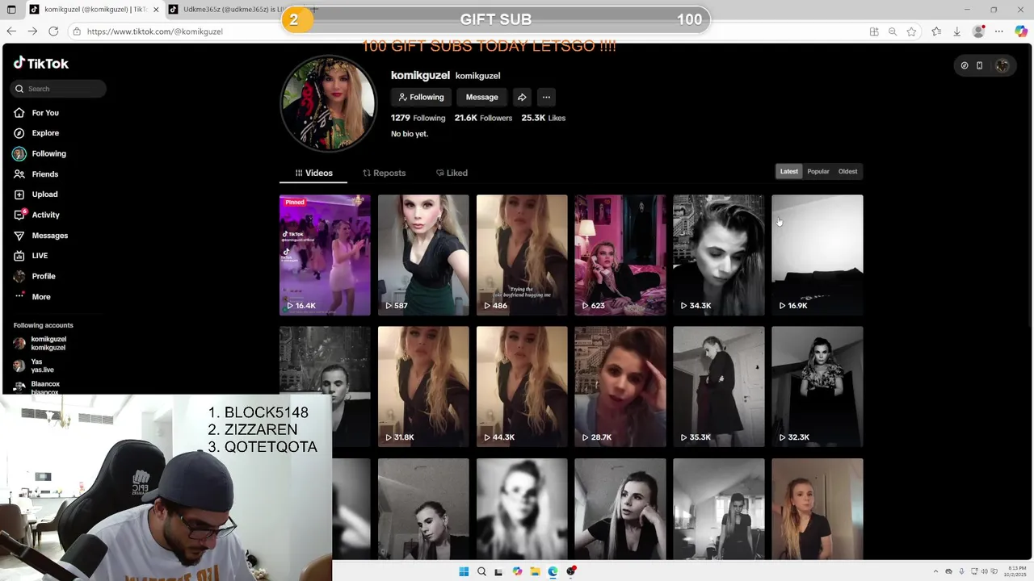Click the TikTok search field
The height and width of the screenshot is (581, 1034).
coord(58,89)
